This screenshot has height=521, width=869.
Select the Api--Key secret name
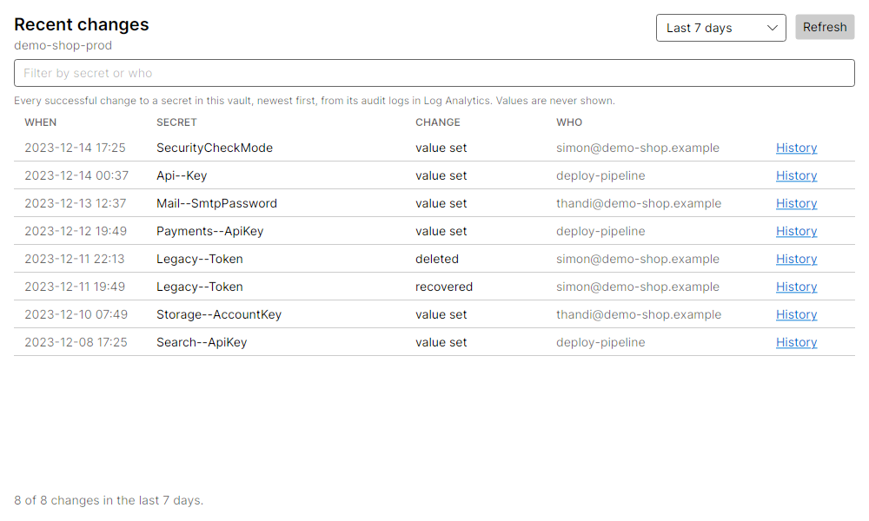coord(182,175)
